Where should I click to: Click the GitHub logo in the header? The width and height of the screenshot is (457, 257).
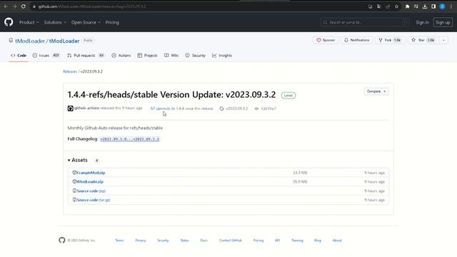9,22
